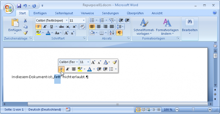Screen dimensions: 220x114
Task: Toggle subscript x₂ button
Action: (68, 27)
